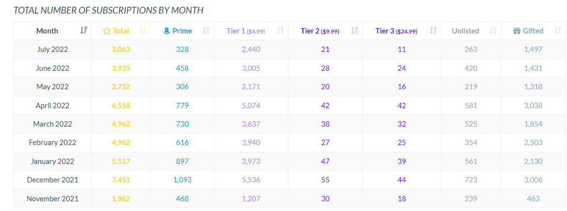Click Unlisted value 723
567x211 pixels.
[471, 180]
